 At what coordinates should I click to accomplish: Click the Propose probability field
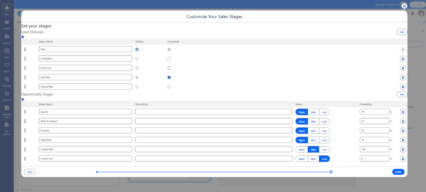(x=374, y=131)
